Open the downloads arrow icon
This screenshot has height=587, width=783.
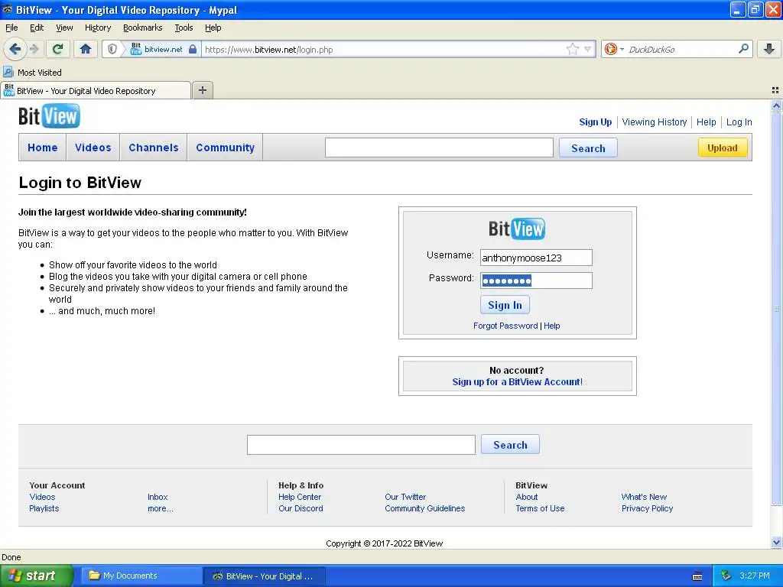769,49
